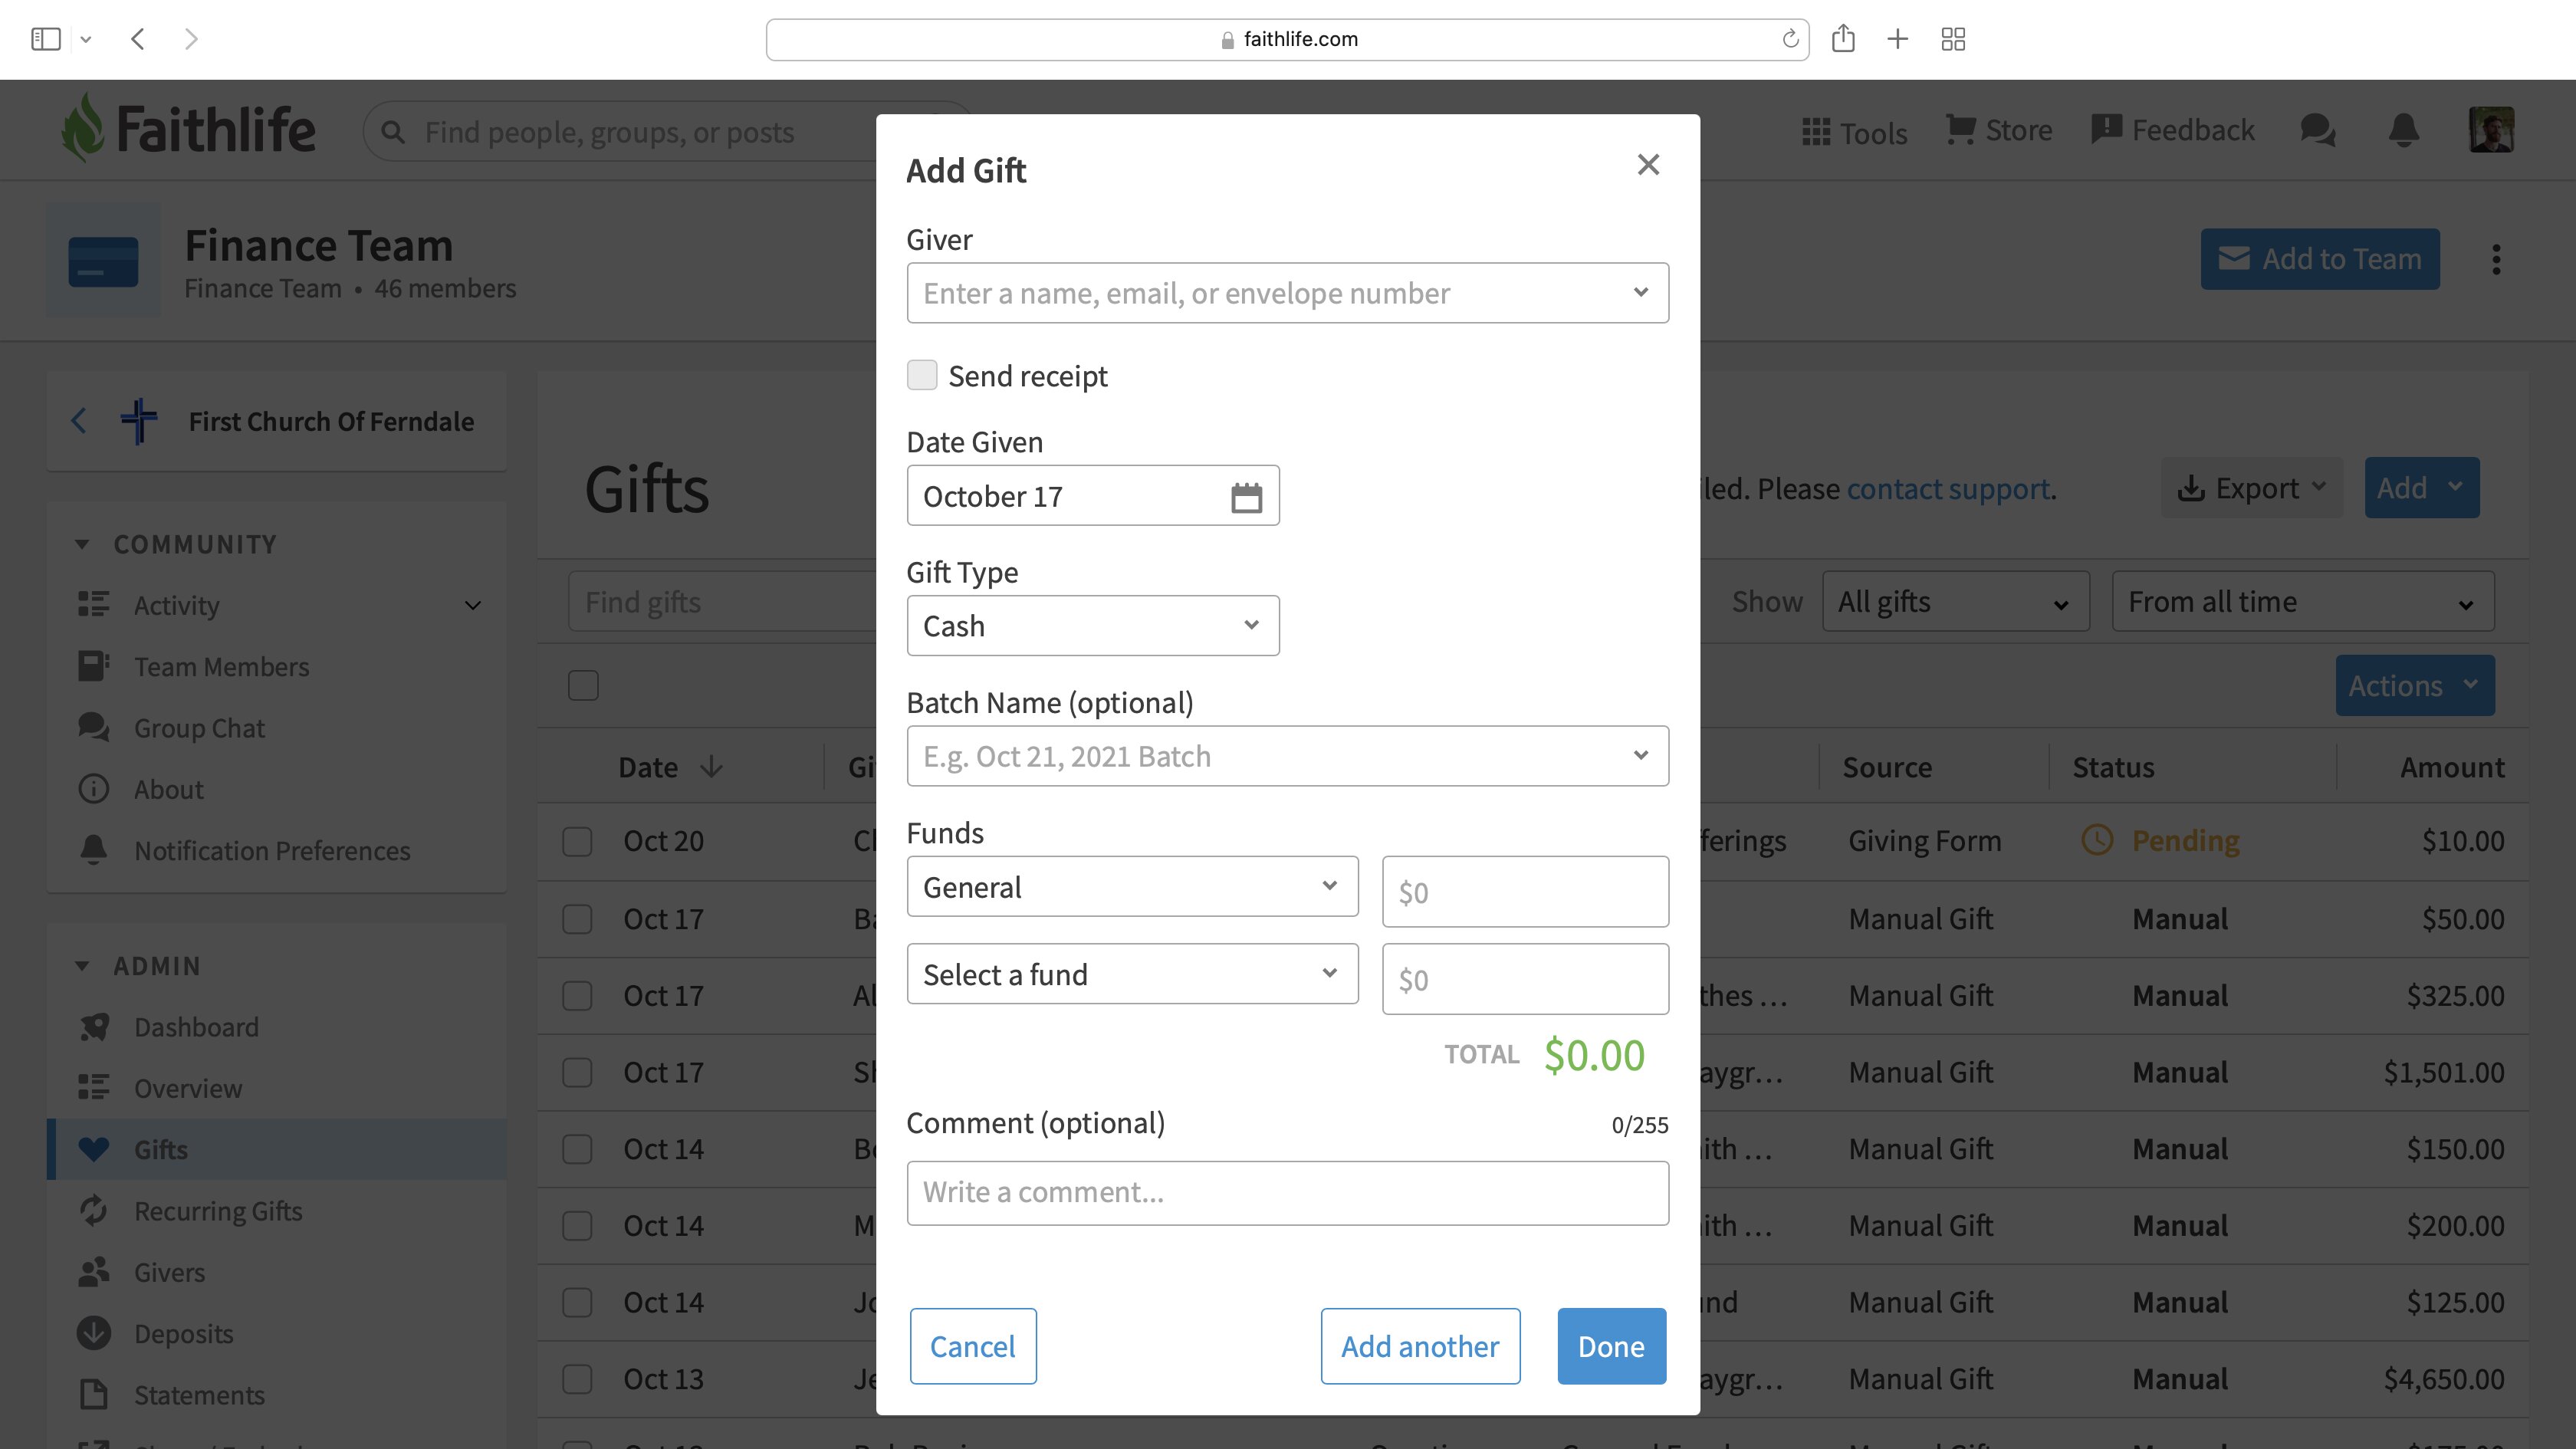
Task: Expand the Activity submenu chevron
Action: pyautogui.click(x=473, y=605)
